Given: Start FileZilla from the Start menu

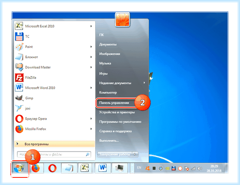Looking at the screenshot, I should tap(54, 78).
